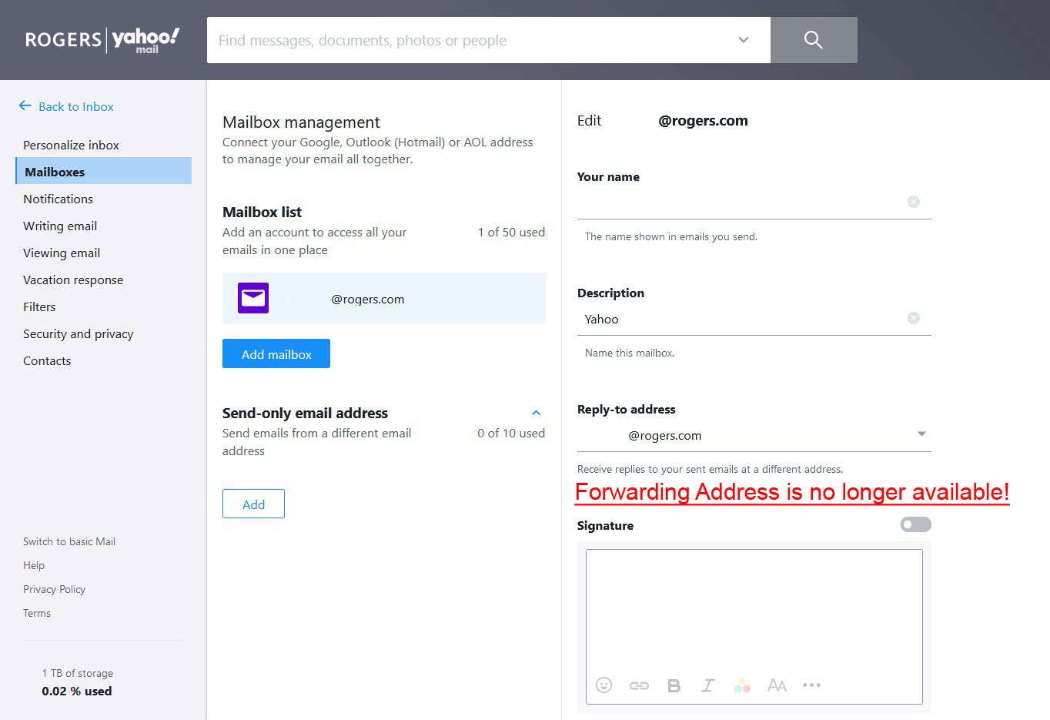Viewport: 1050px width, 720px height.
Task: Click the 1 of 50 used text
Action: click(511, 232)
